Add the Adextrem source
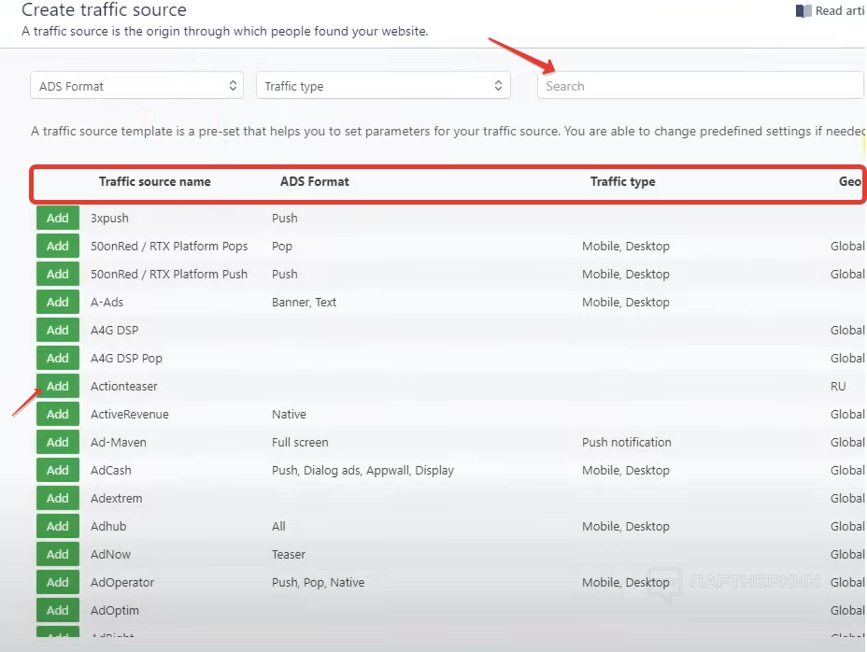 (x=58, y=498)
